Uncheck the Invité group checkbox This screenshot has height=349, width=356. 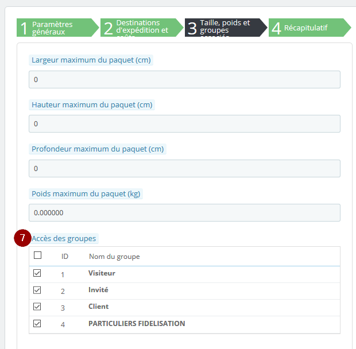click(37, 290)
